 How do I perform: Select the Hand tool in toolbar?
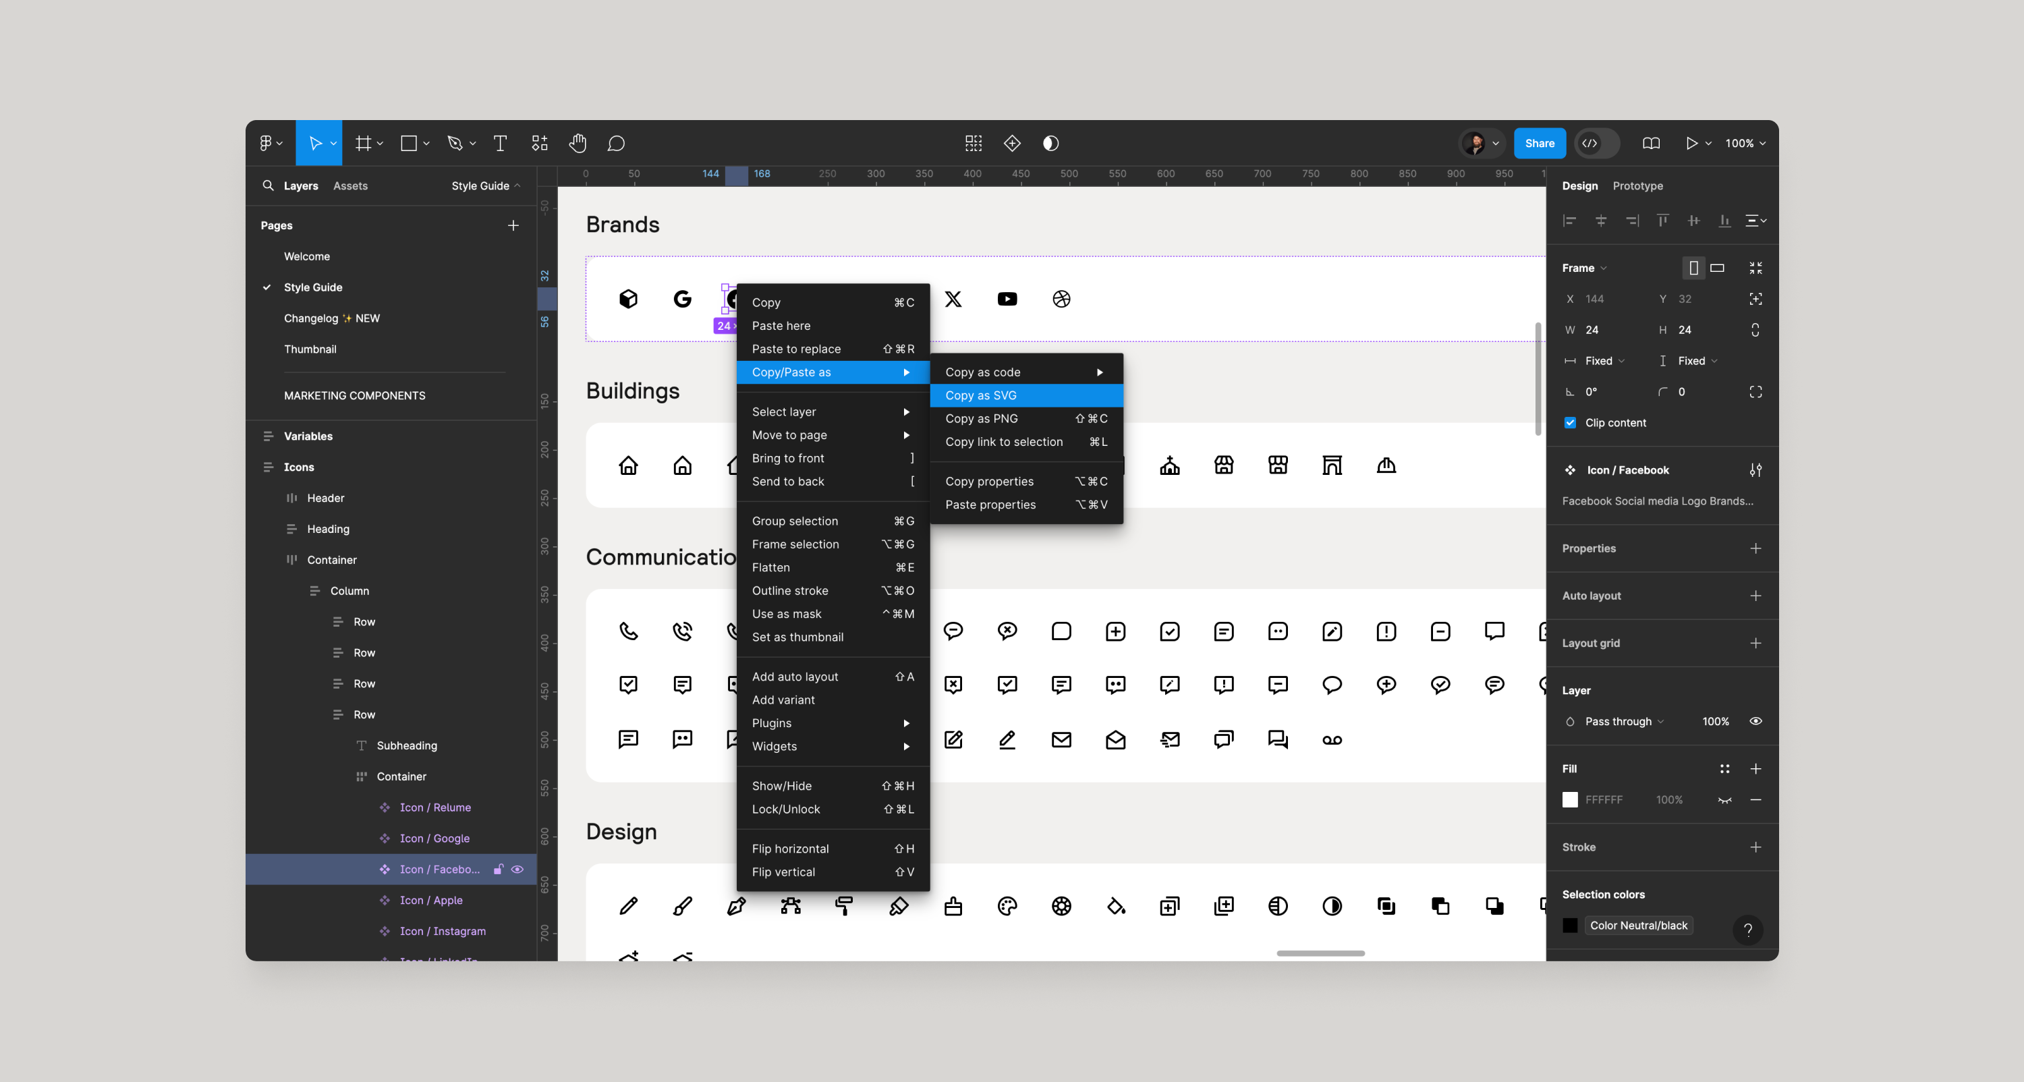point(578,143)
